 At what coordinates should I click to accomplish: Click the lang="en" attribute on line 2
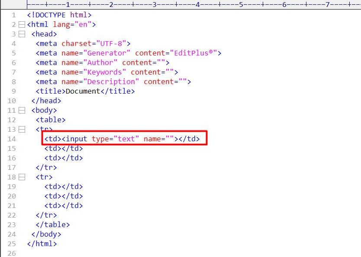point(72,24)
